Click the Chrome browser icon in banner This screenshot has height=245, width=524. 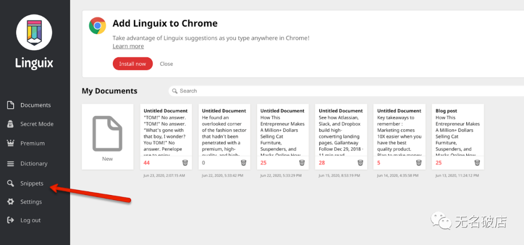click(x=97, y=26)
